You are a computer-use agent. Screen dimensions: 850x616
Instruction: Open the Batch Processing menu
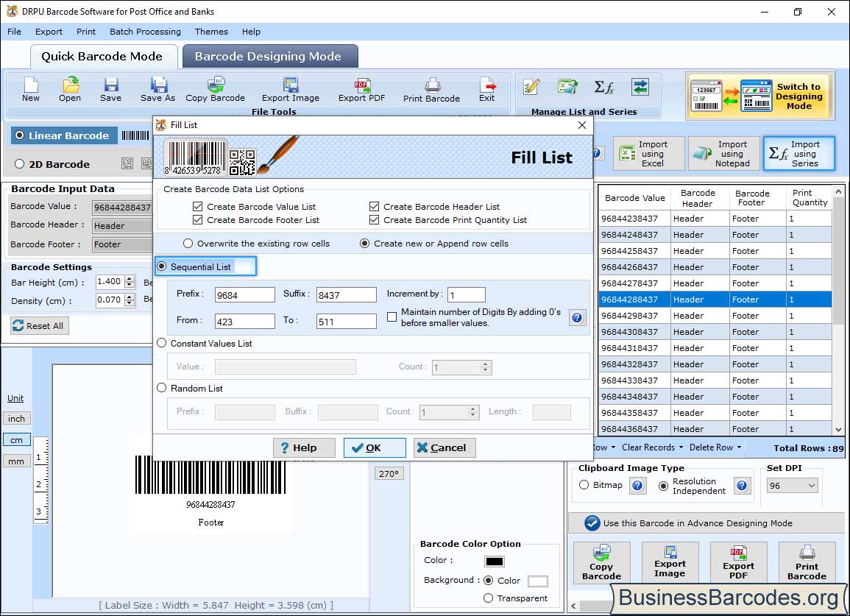[x=145, y=32]
